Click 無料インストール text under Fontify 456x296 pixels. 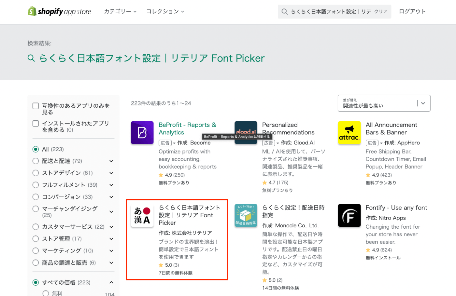point(383,258)
